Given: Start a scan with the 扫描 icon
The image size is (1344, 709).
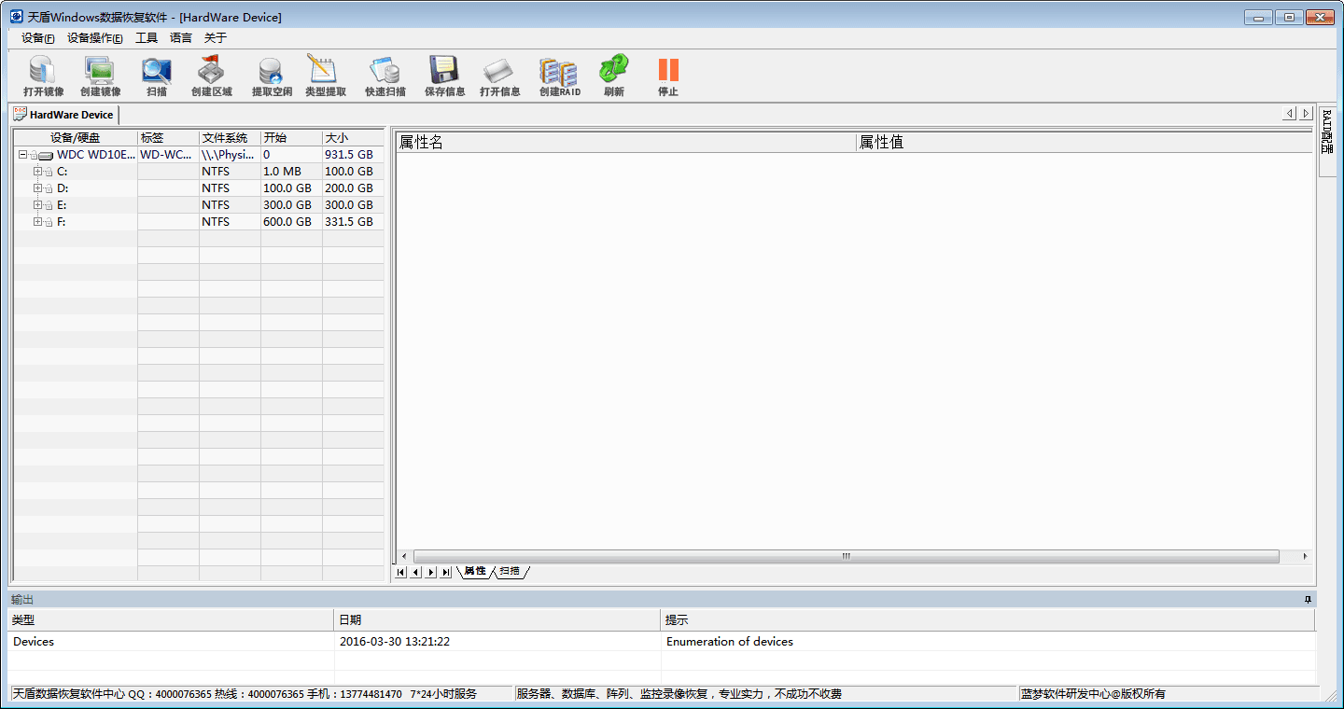Looking at the screenshot, I should point(156,76).
